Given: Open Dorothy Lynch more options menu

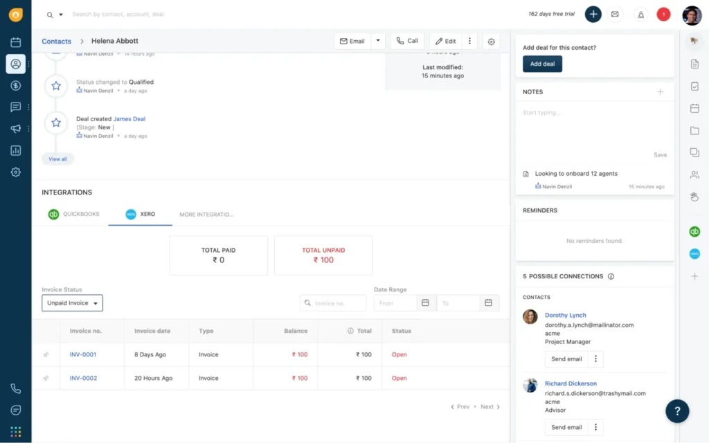Looking at the screenshot, I should click(x=595, y=359).
